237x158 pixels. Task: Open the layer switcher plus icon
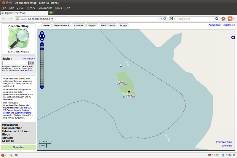pyautogui.click(x=233, y=37)
